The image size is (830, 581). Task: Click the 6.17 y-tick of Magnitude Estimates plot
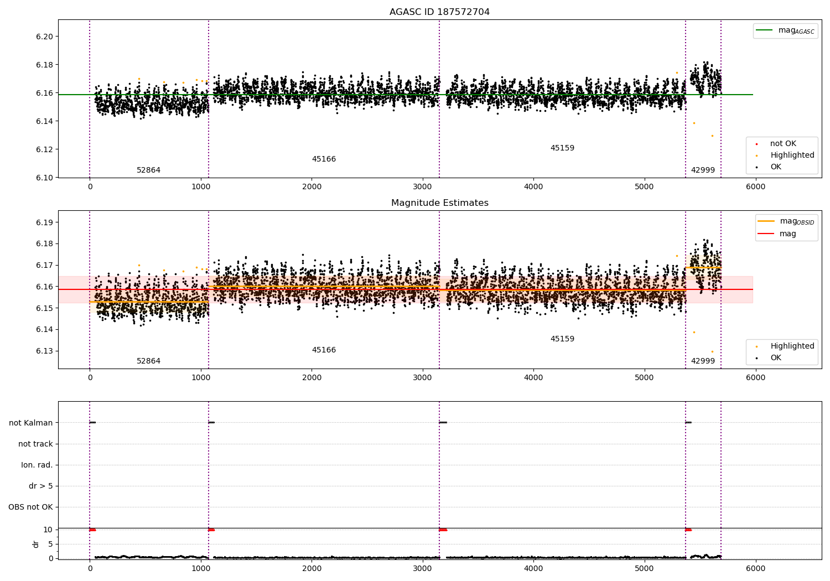tap(44, 266)
